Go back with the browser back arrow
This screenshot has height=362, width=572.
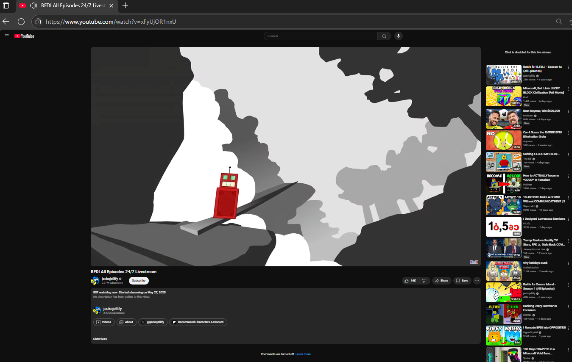coord(6,22)
